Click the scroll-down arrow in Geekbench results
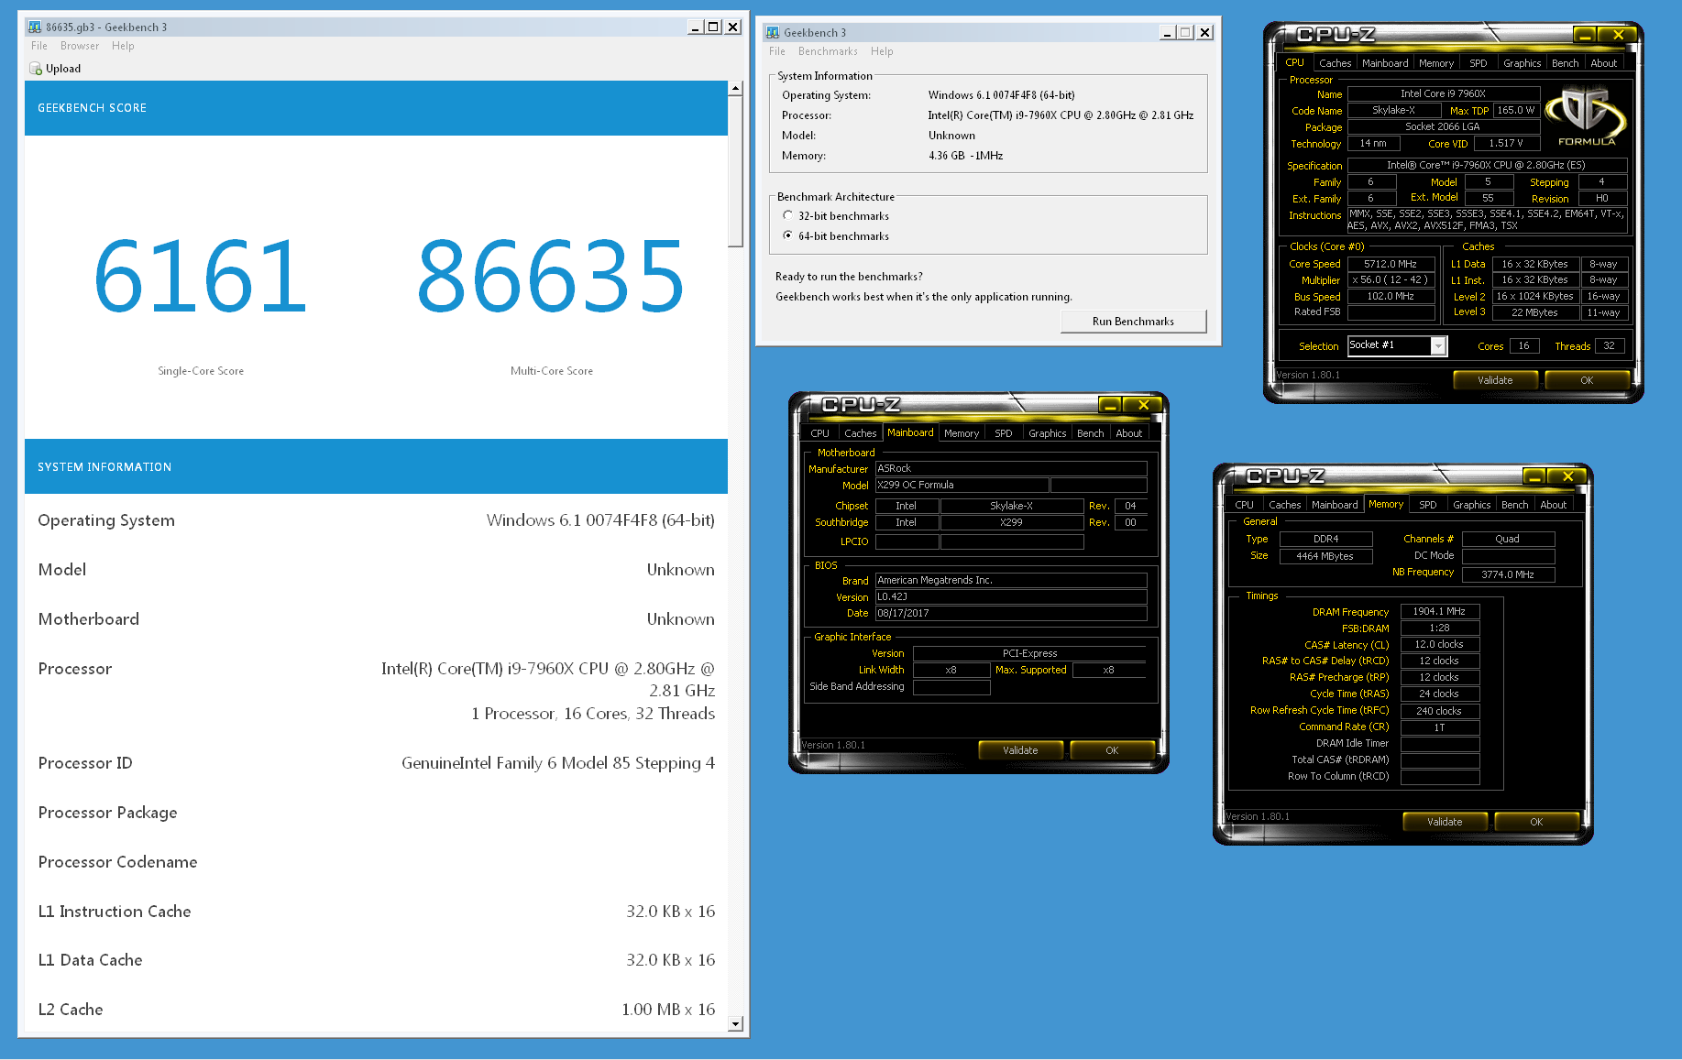The image size is (1682, 1060). point(735,1023)
